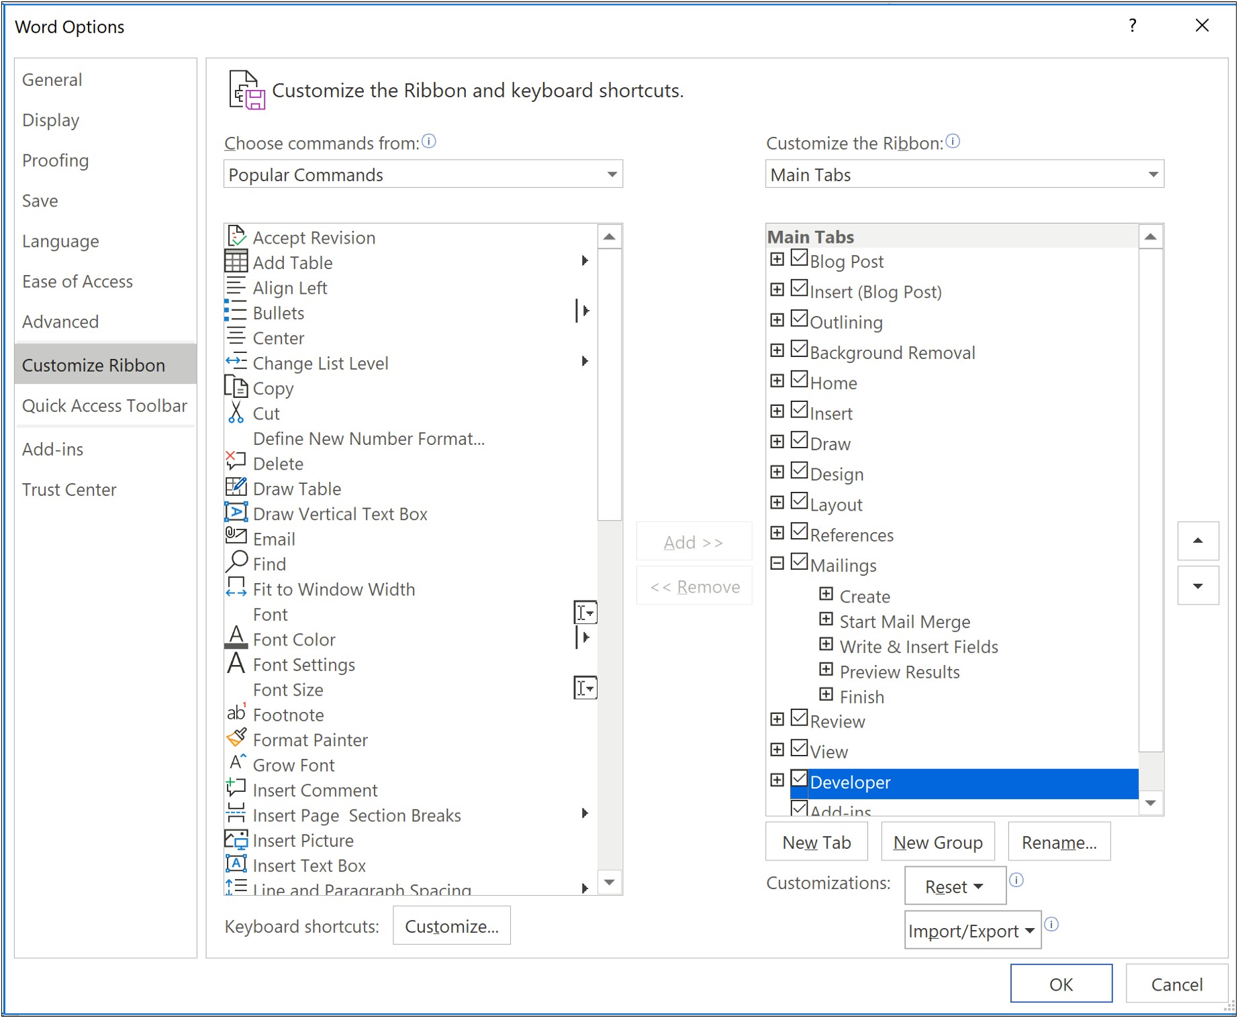The height and width of the screenshot is (1018, 1238).
Task: Click the Cancel button
Action: 1177,984
